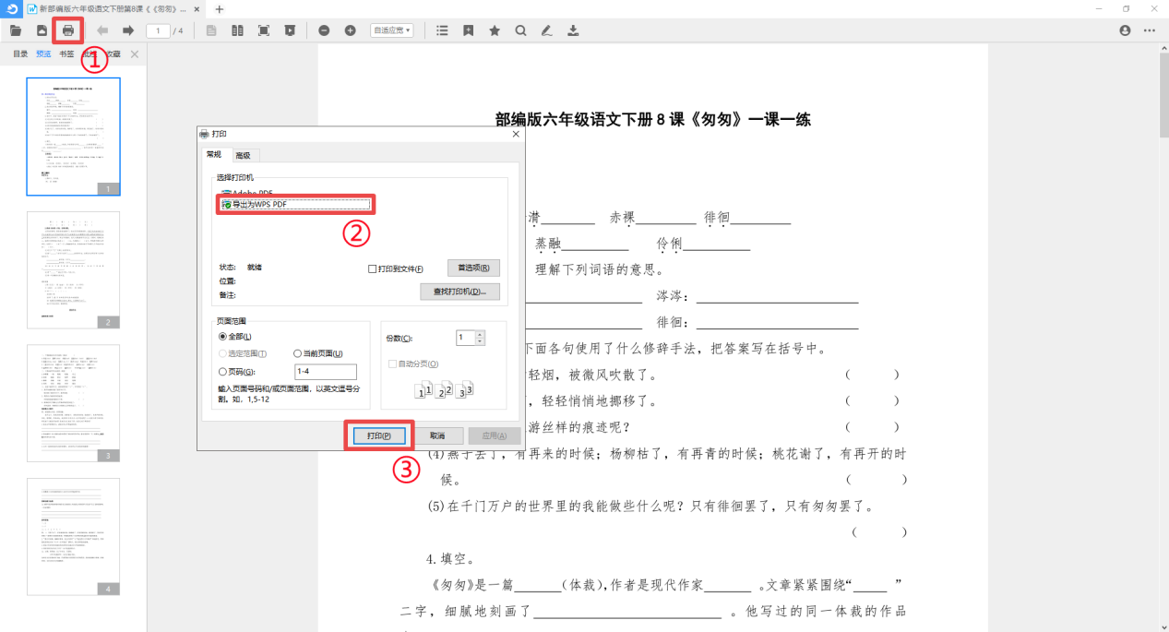
Task: Zoom in with the plus icon
Action: [351, 30]
